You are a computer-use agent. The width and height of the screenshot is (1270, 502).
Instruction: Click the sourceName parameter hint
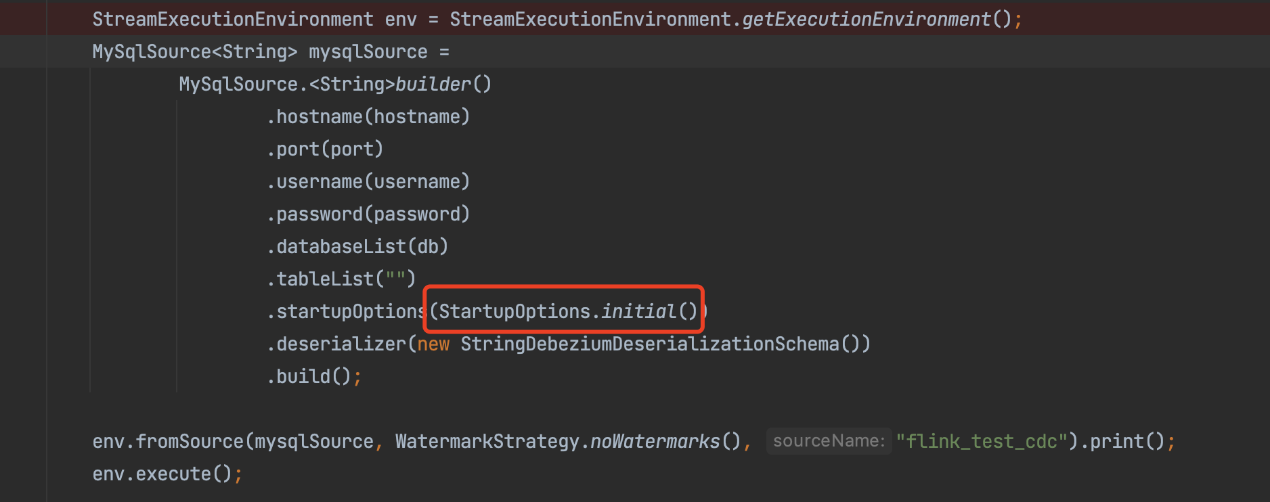tap(829, 441)
